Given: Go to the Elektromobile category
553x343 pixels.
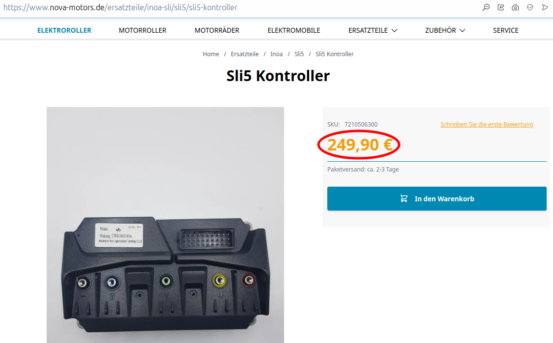Looking at the screenshot, I should pyautogui.click(x=294, y=30).
